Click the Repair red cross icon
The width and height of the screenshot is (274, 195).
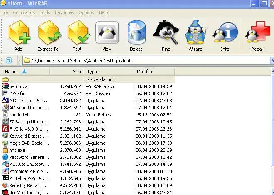[257, 32]
